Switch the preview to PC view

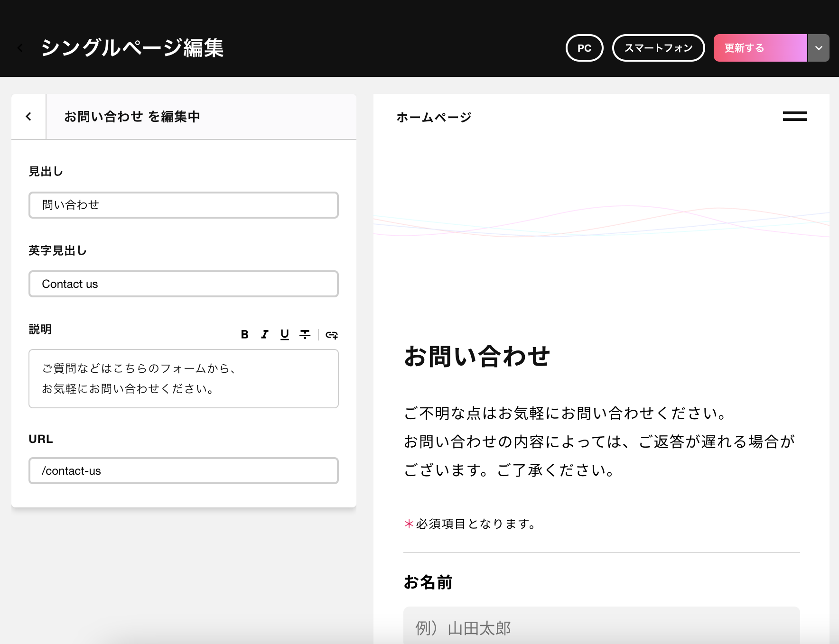(x=585, y=48)
